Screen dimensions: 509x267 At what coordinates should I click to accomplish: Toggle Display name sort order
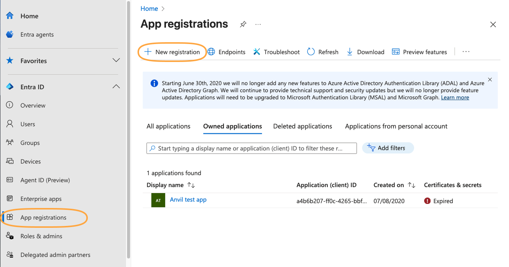189,185
